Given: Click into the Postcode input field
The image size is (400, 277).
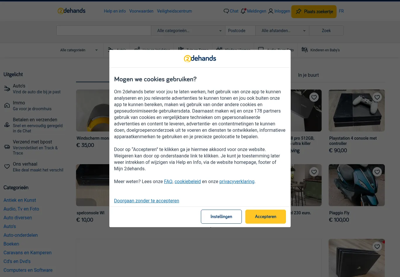Looking at the screenshot, I should pyautogui.click(x=240, y=31).
